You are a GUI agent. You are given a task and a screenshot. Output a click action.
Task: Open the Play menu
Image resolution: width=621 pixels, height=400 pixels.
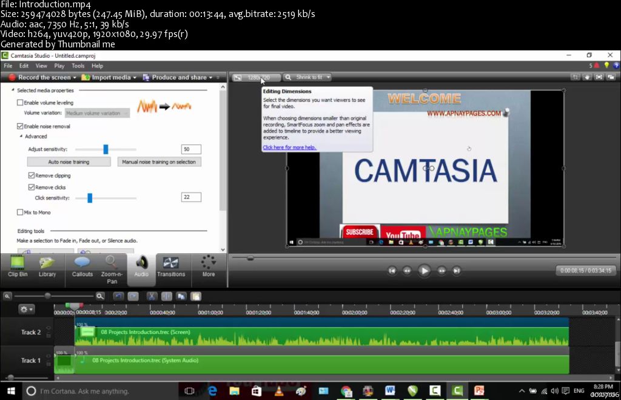(x=59, y=66)
